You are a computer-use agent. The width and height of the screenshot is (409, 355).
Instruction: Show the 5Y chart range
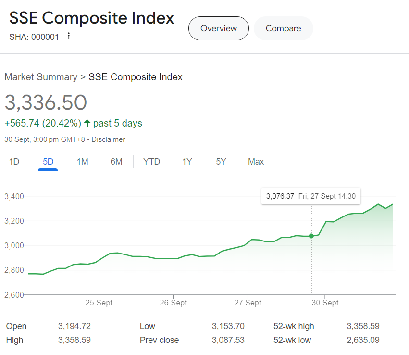[x=221, y=162]
